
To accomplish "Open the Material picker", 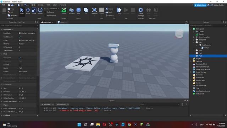I will [x=94, y=11].
